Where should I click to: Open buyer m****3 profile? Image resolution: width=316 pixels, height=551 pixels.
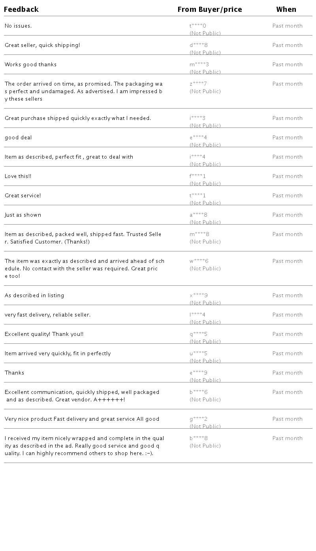pos(199,65)
